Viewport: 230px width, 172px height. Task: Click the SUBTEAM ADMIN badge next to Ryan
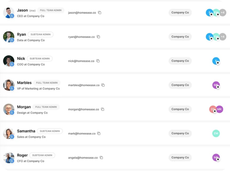tap(41, 34)
